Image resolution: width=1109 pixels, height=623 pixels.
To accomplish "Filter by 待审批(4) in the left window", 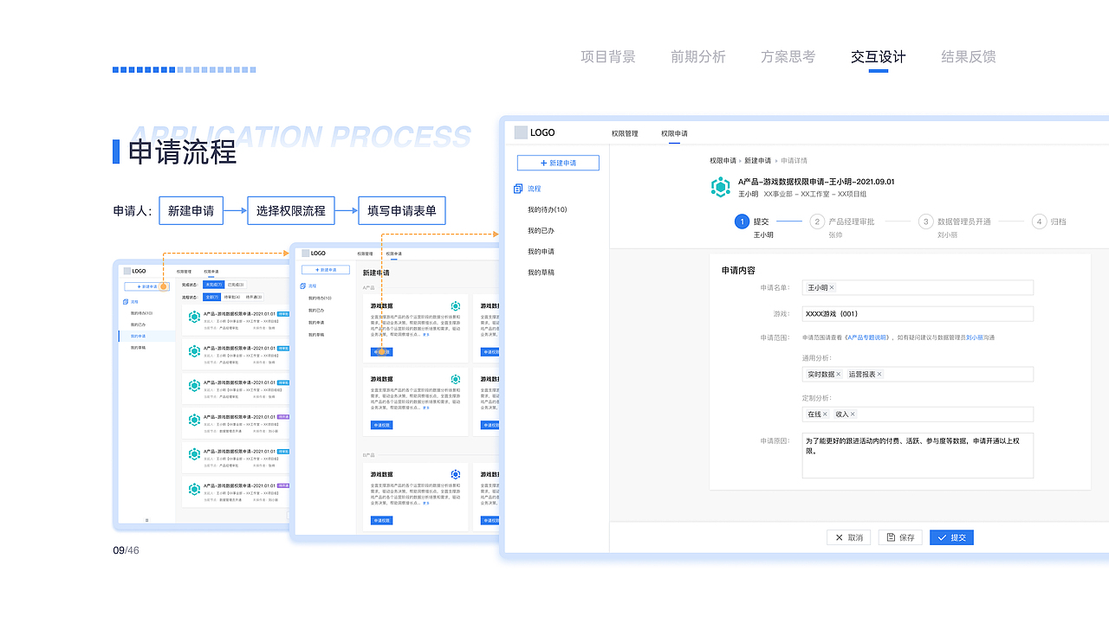I will (x=233, y=297).
